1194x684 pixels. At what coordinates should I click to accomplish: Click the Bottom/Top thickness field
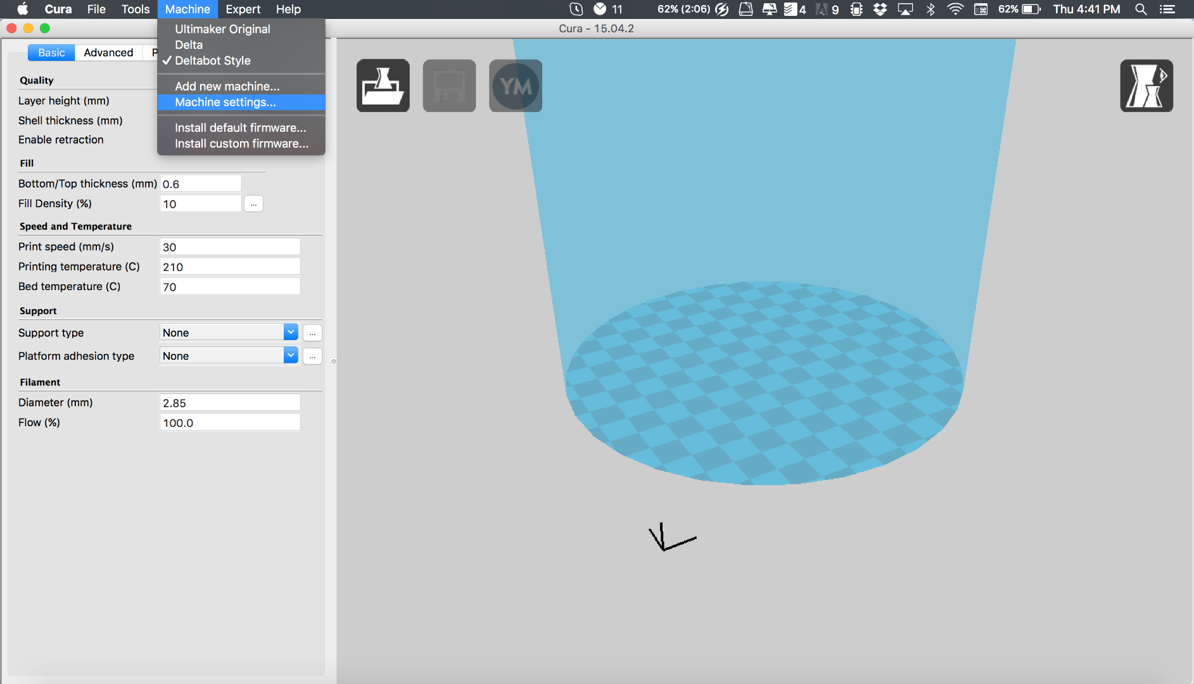pos(201,184)
